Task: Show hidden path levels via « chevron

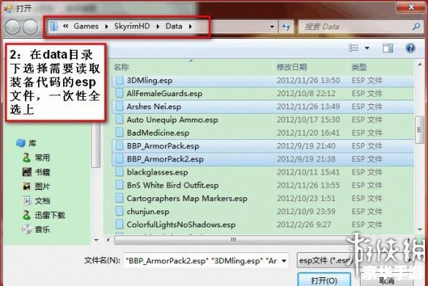Action: point(65,26)
